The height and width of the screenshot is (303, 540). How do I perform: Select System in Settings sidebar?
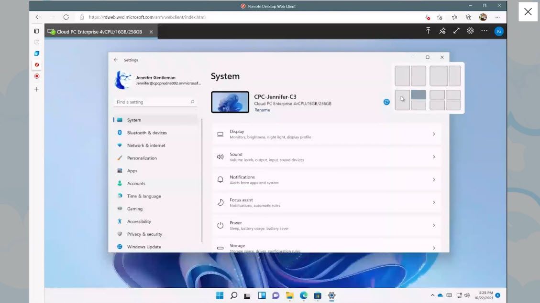click(155, 120)
